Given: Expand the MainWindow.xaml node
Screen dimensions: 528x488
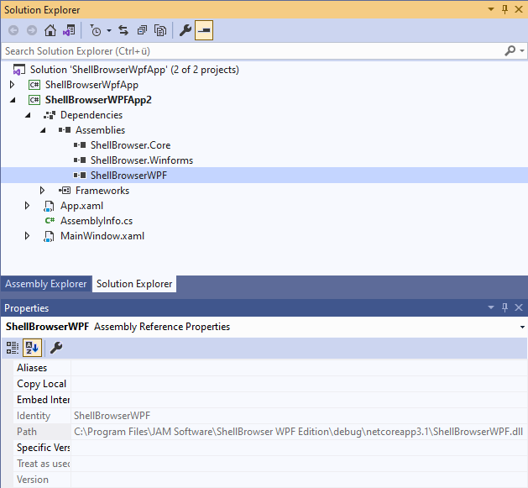Looking at the screenshot, I should pos(27,236).
